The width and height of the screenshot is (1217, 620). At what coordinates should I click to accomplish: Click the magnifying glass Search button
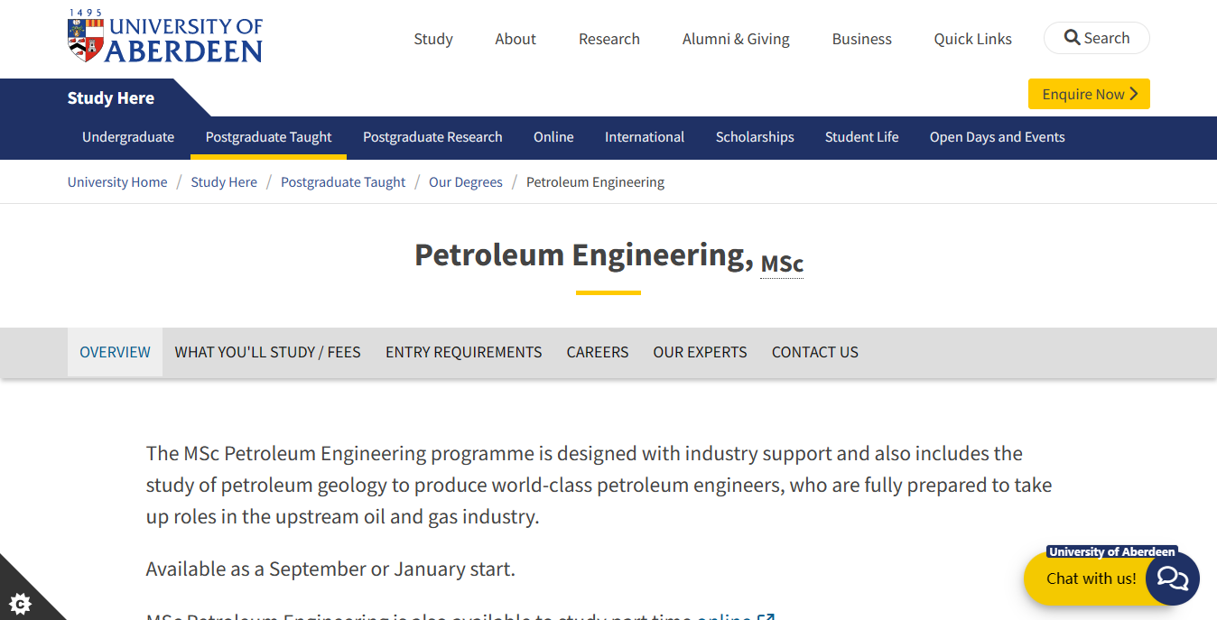coord(1096,38)
